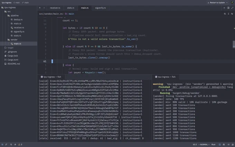Open buffer search in editor toolbar
235x147 pixels.
(225, 14)
